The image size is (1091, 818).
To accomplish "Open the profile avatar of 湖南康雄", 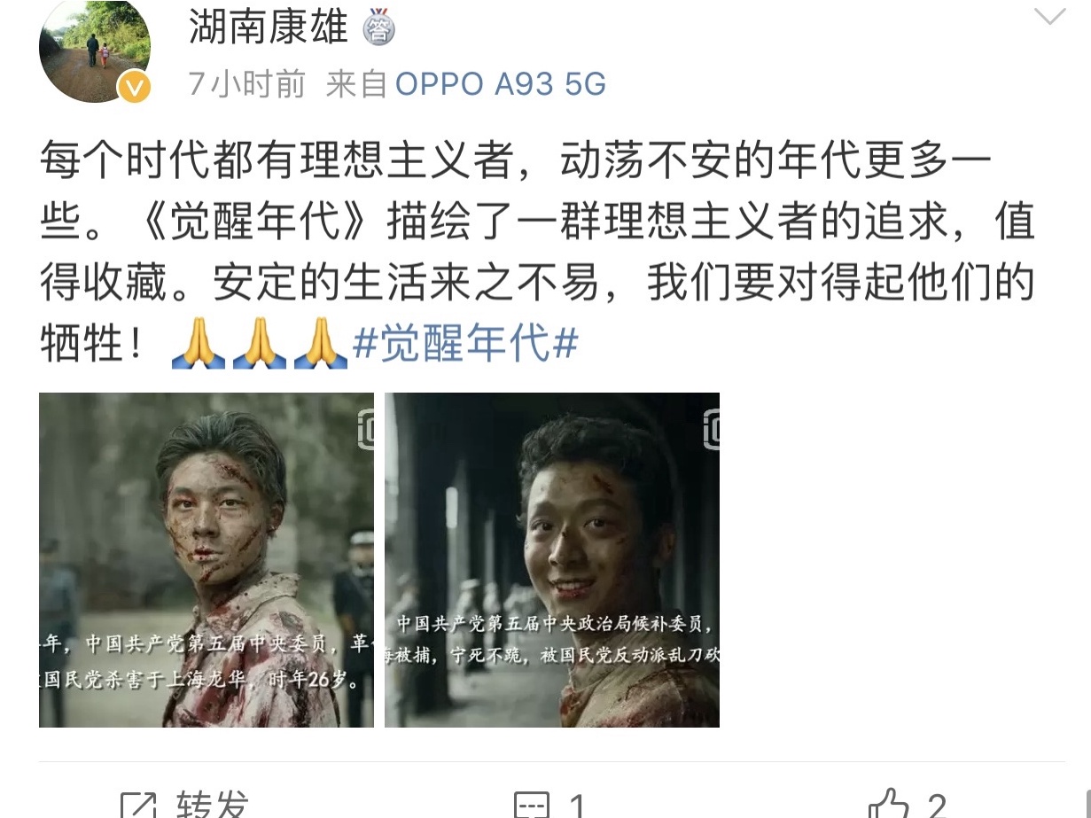I will click(x=95, y=50).
